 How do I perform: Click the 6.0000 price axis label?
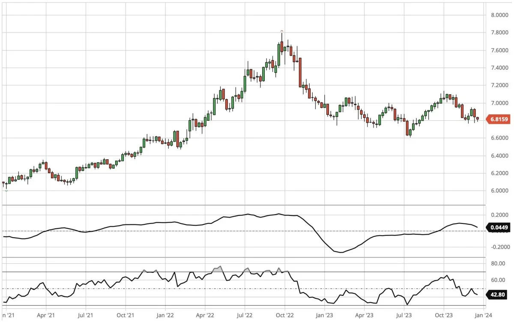click(x=499, y=191)
